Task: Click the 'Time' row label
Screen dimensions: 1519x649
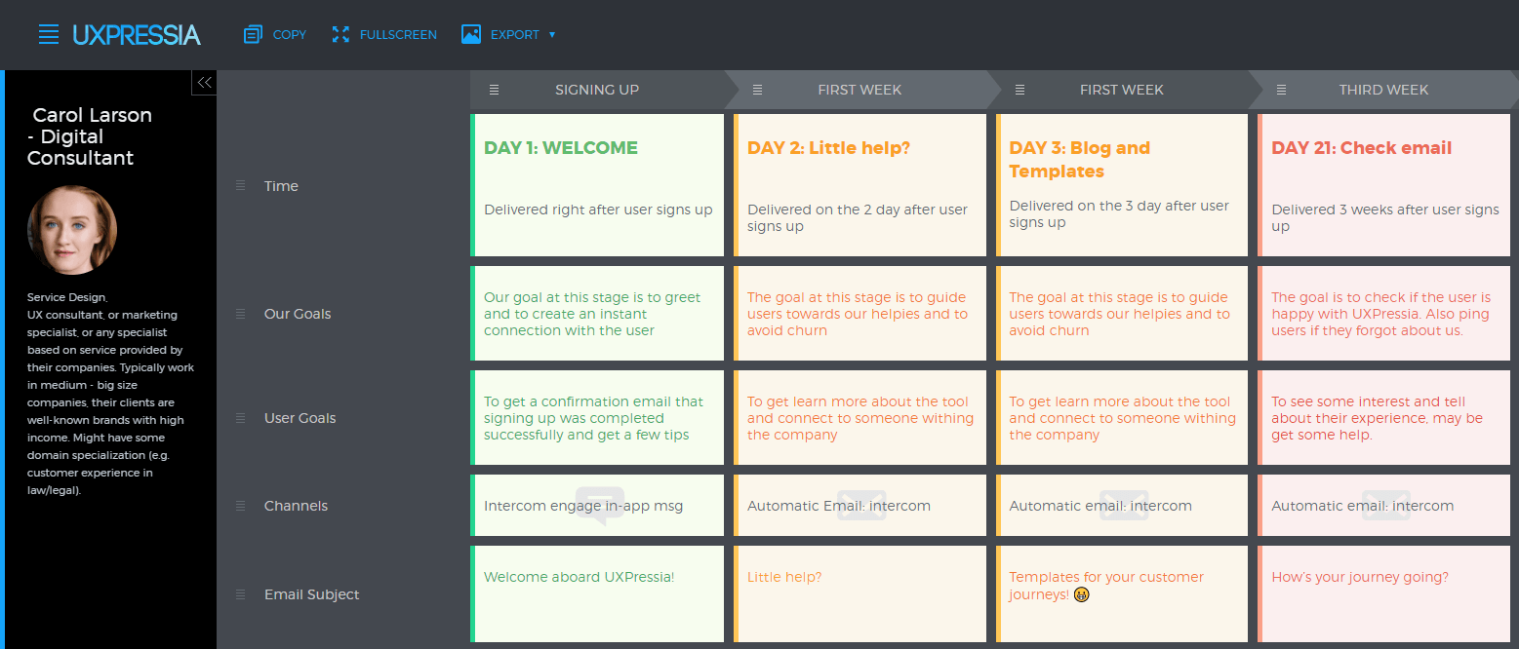Action: pyautogui.click(x=281, y=186)
